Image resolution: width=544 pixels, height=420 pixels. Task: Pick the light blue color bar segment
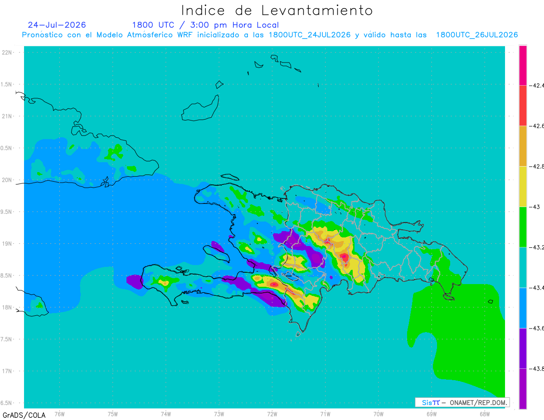(x=523, y=308)
